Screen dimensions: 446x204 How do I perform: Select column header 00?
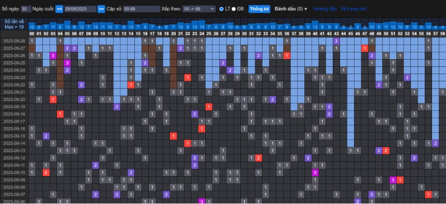coord(32,33)
